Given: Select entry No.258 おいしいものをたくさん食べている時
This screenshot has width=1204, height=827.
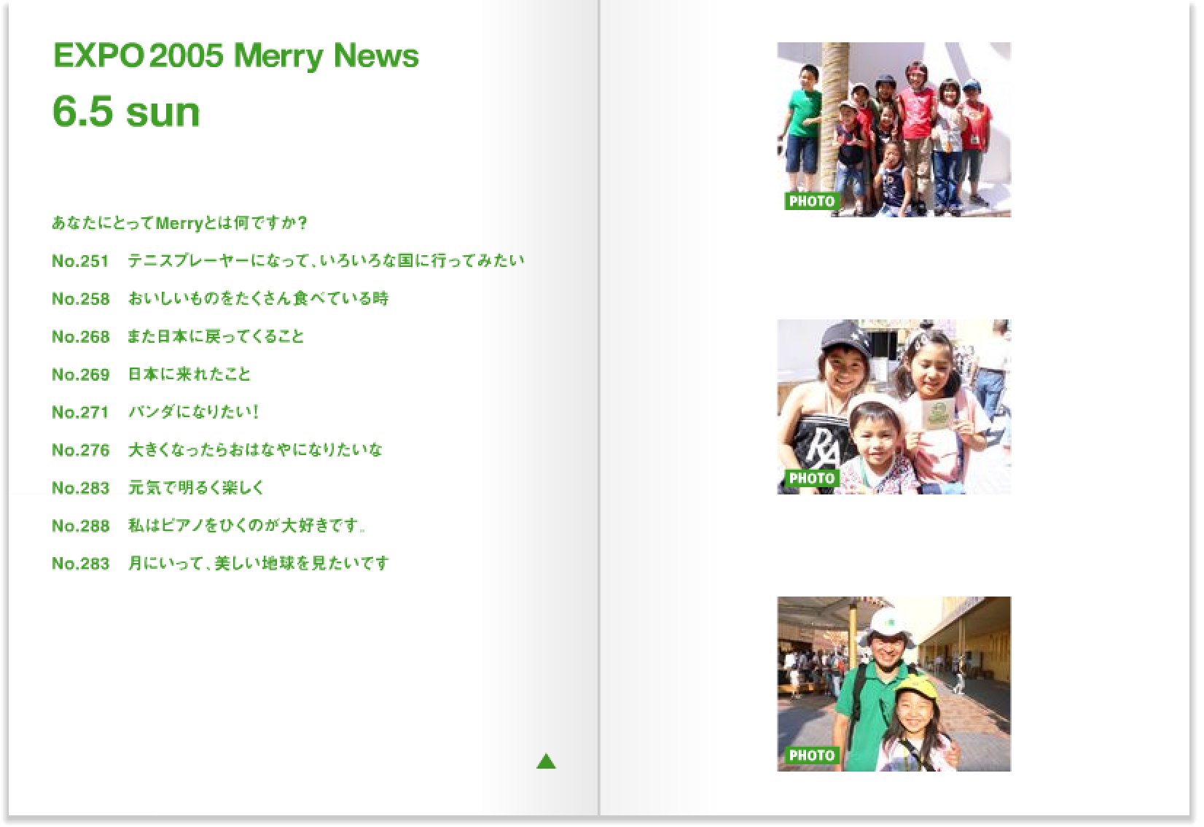Looking at the screenshot, I should tap(220, 299).
